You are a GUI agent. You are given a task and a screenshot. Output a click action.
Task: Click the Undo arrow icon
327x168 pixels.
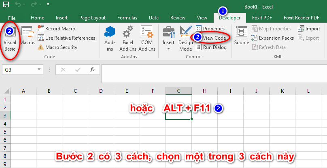[x=18, y=4]
